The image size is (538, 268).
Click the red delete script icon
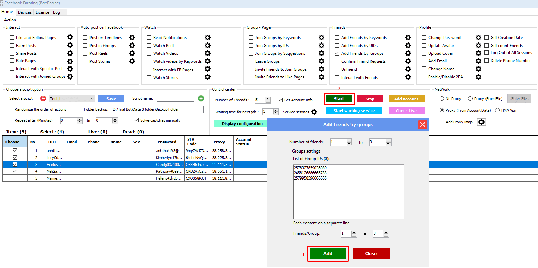(43, 98)
